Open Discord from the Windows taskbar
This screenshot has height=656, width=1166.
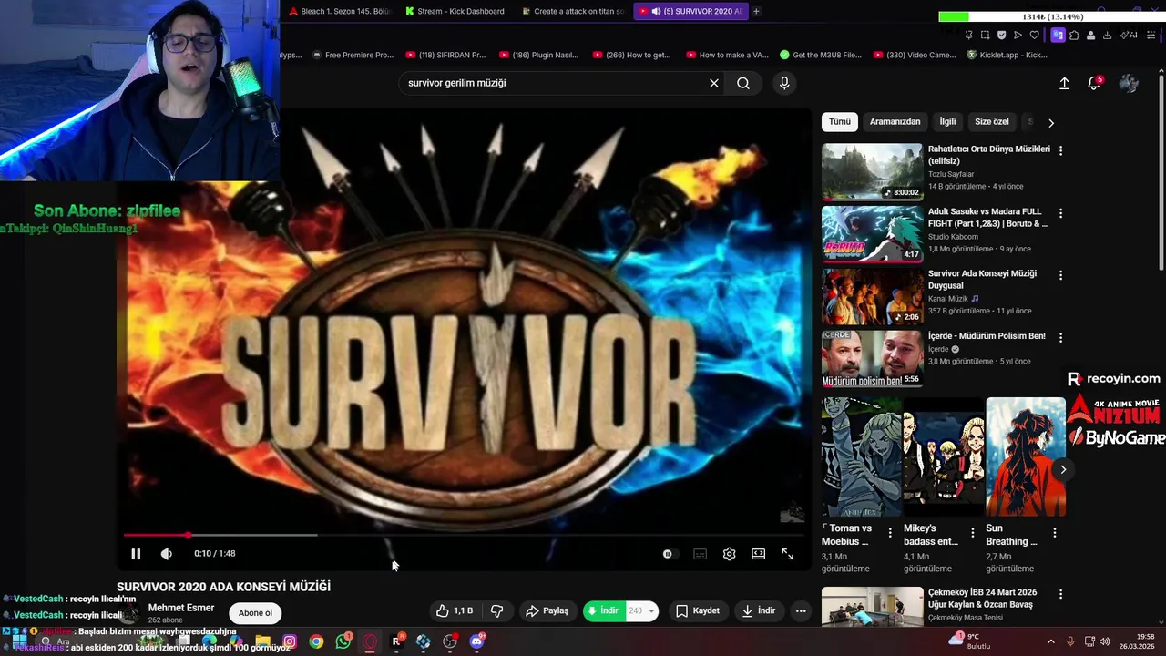tap(476, 641)
